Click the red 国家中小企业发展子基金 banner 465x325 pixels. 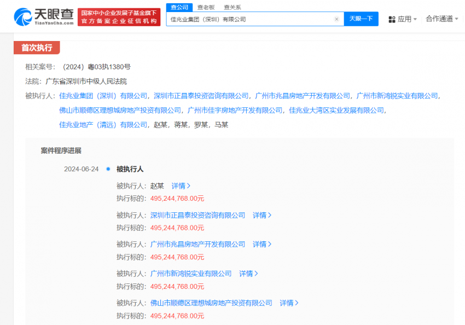(x=119, y=17)
